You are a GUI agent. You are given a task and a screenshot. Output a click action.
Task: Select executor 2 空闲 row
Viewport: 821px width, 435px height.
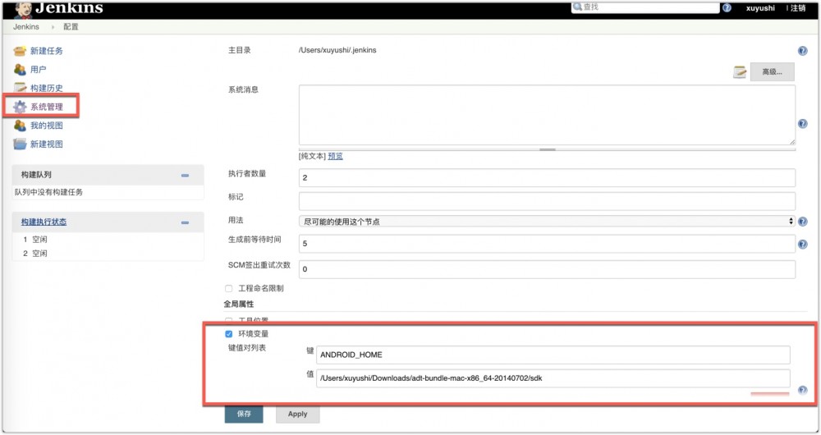(x=35, y=254)
